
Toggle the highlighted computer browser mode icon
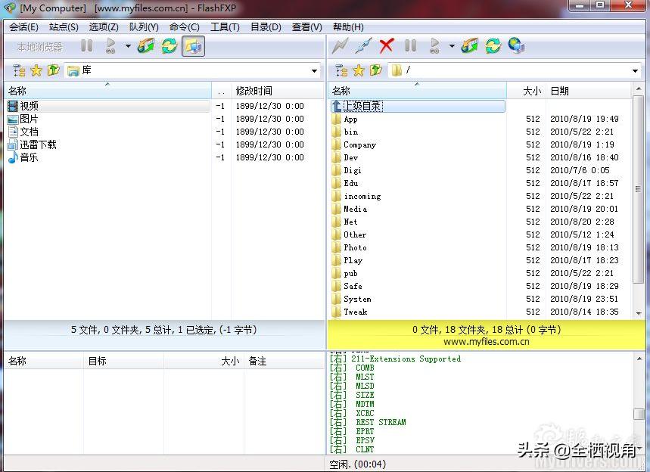tap(194, 45)
